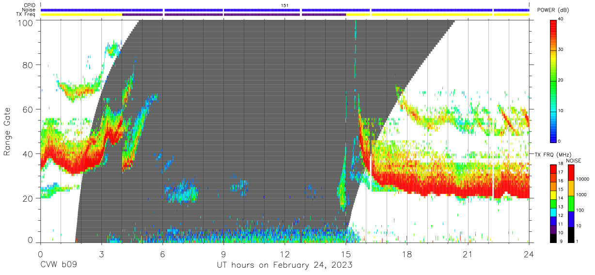This screenshot has width=595, height=275.
Task: Select the 'NOISE' legend title
Action: tap(573, 160)
